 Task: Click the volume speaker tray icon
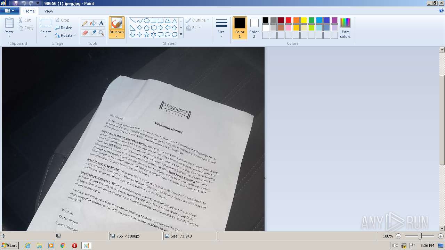(395, 245)
